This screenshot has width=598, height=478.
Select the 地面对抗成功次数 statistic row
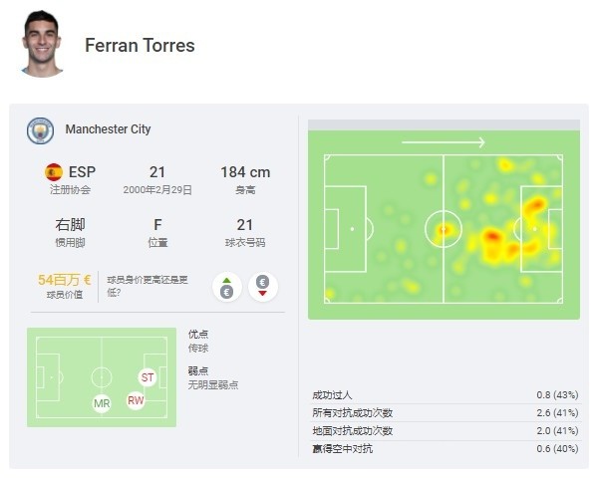[x=446, y=431]
